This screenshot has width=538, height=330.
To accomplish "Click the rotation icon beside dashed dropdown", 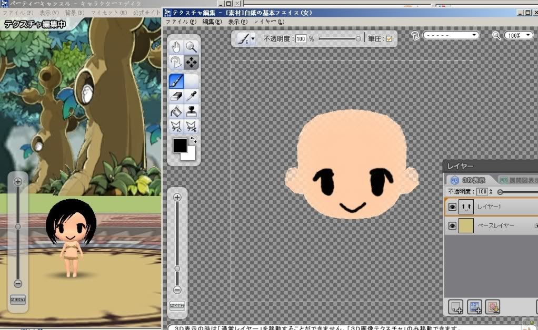I will 415,36.
